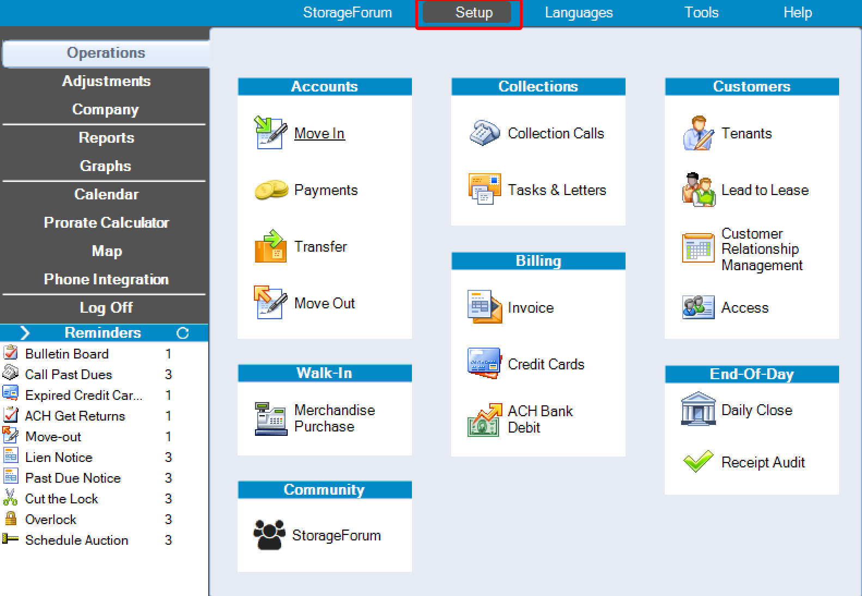Open Adjustments in the sidebar
Screen dimensions: 862x596
106,81
